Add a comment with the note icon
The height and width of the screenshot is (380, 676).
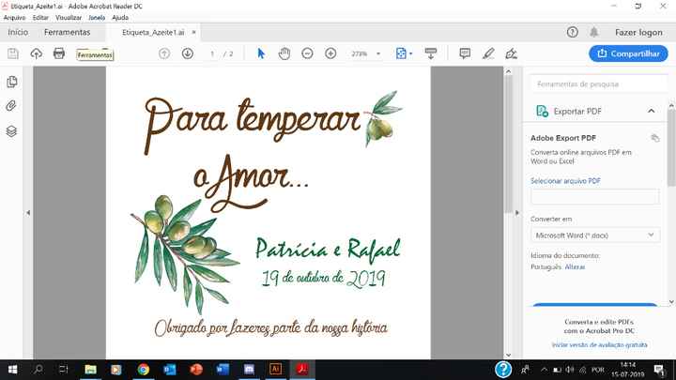[465, 53]
